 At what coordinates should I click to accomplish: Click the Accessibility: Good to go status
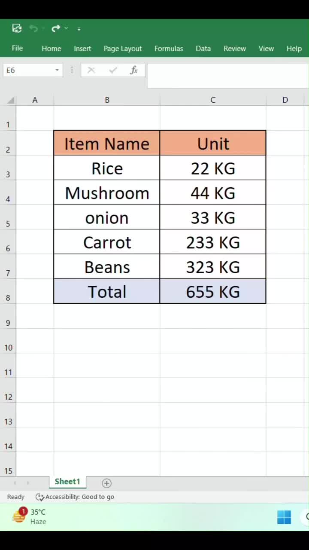(x=75, y=497)
